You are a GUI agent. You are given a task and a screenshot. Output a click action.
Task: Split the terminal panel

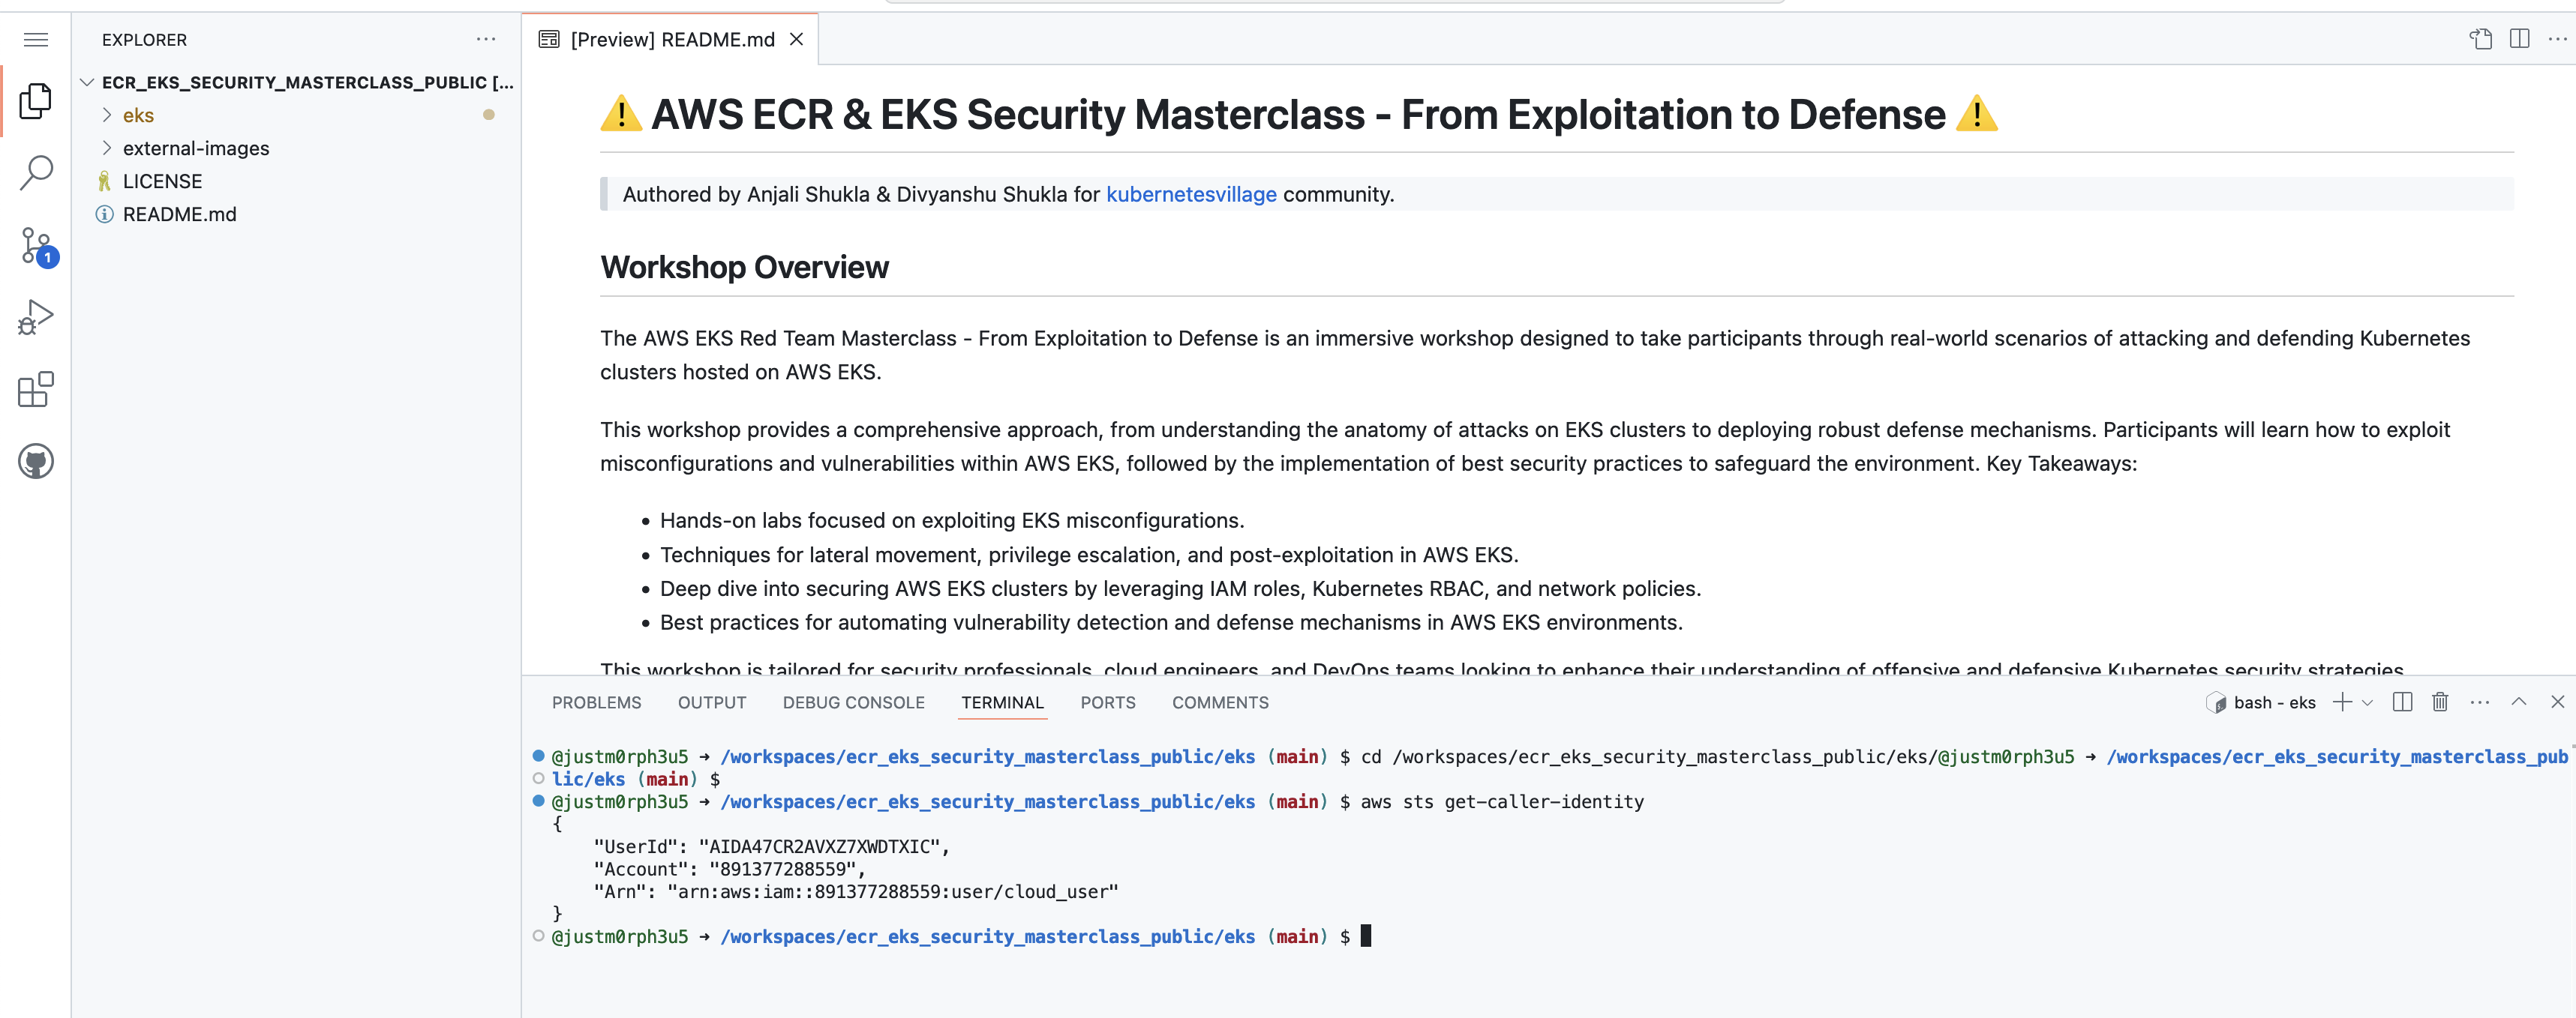(x=2402, y=702)
